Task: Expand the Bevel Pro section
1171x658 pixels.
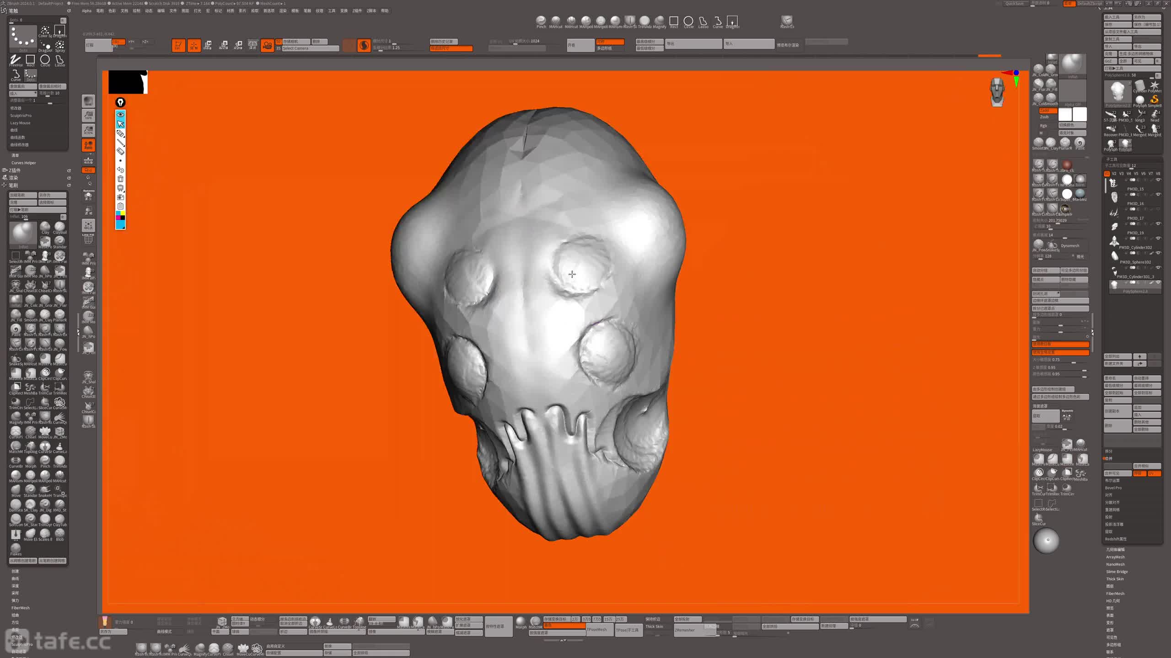Action: pyautogui.click(x=1113, y=488)
